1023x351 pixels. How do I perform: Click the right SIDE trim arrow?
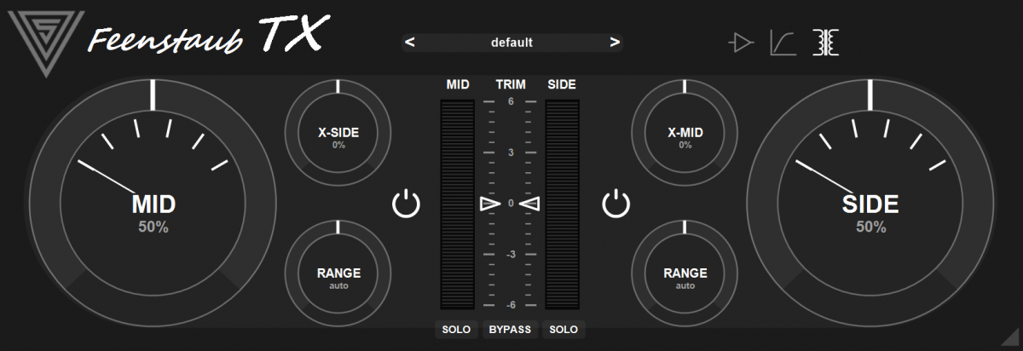(530, 204)
